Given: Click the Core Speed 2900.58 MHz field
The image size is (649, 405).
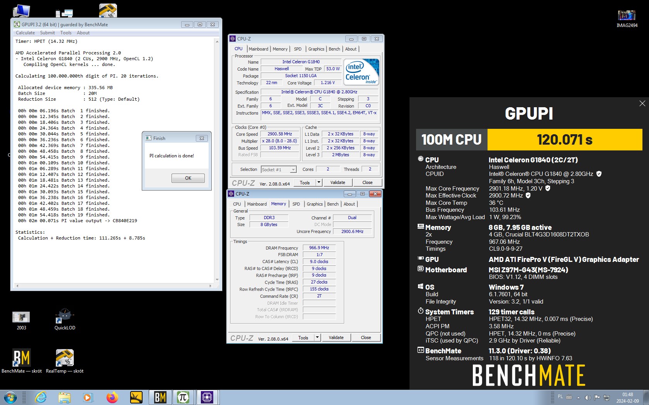Looking at the screenshot, I should click(280, 134).
